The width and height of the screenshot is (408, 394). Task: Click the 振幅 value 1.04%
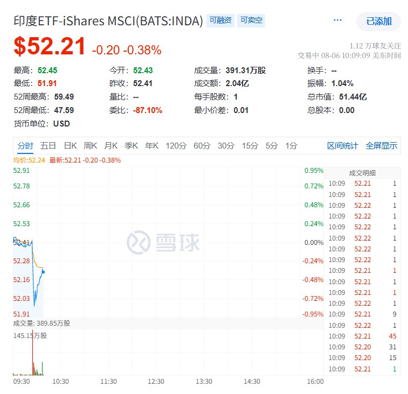[342, 83]
